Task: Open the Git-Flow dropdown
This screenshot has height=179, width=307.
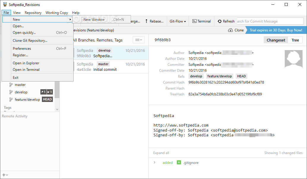Action: pyautogui.click(x=178, y=21)
